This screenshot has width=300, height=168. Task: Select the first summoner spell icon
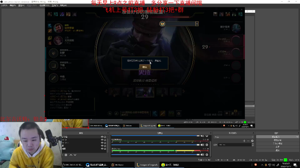(155, 113)
